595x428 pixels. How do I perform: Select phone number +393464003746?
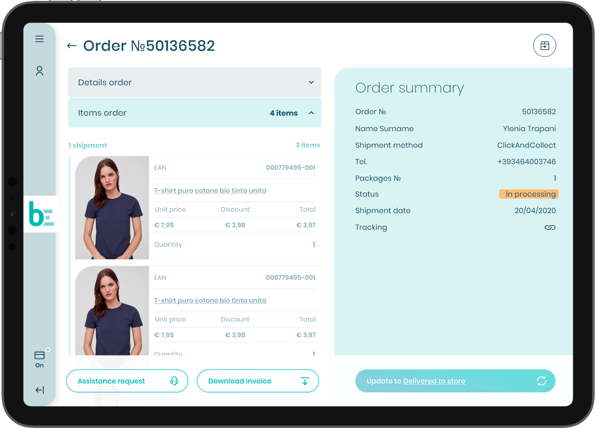[x=527, y=161]
